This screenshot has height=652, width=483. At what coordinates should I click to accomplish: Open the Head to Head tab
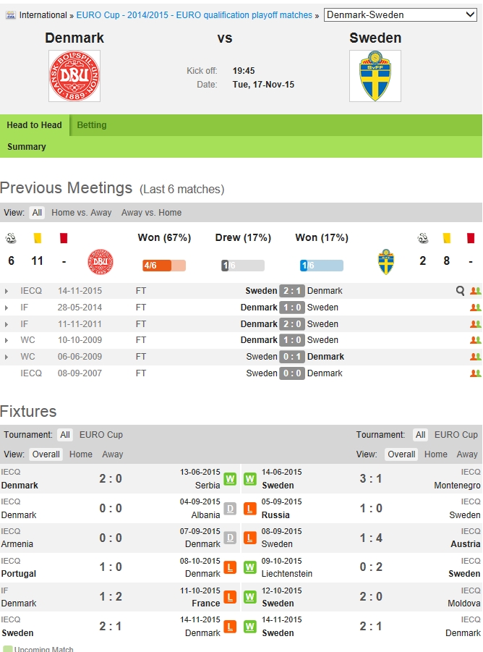[x=34, y=125]
